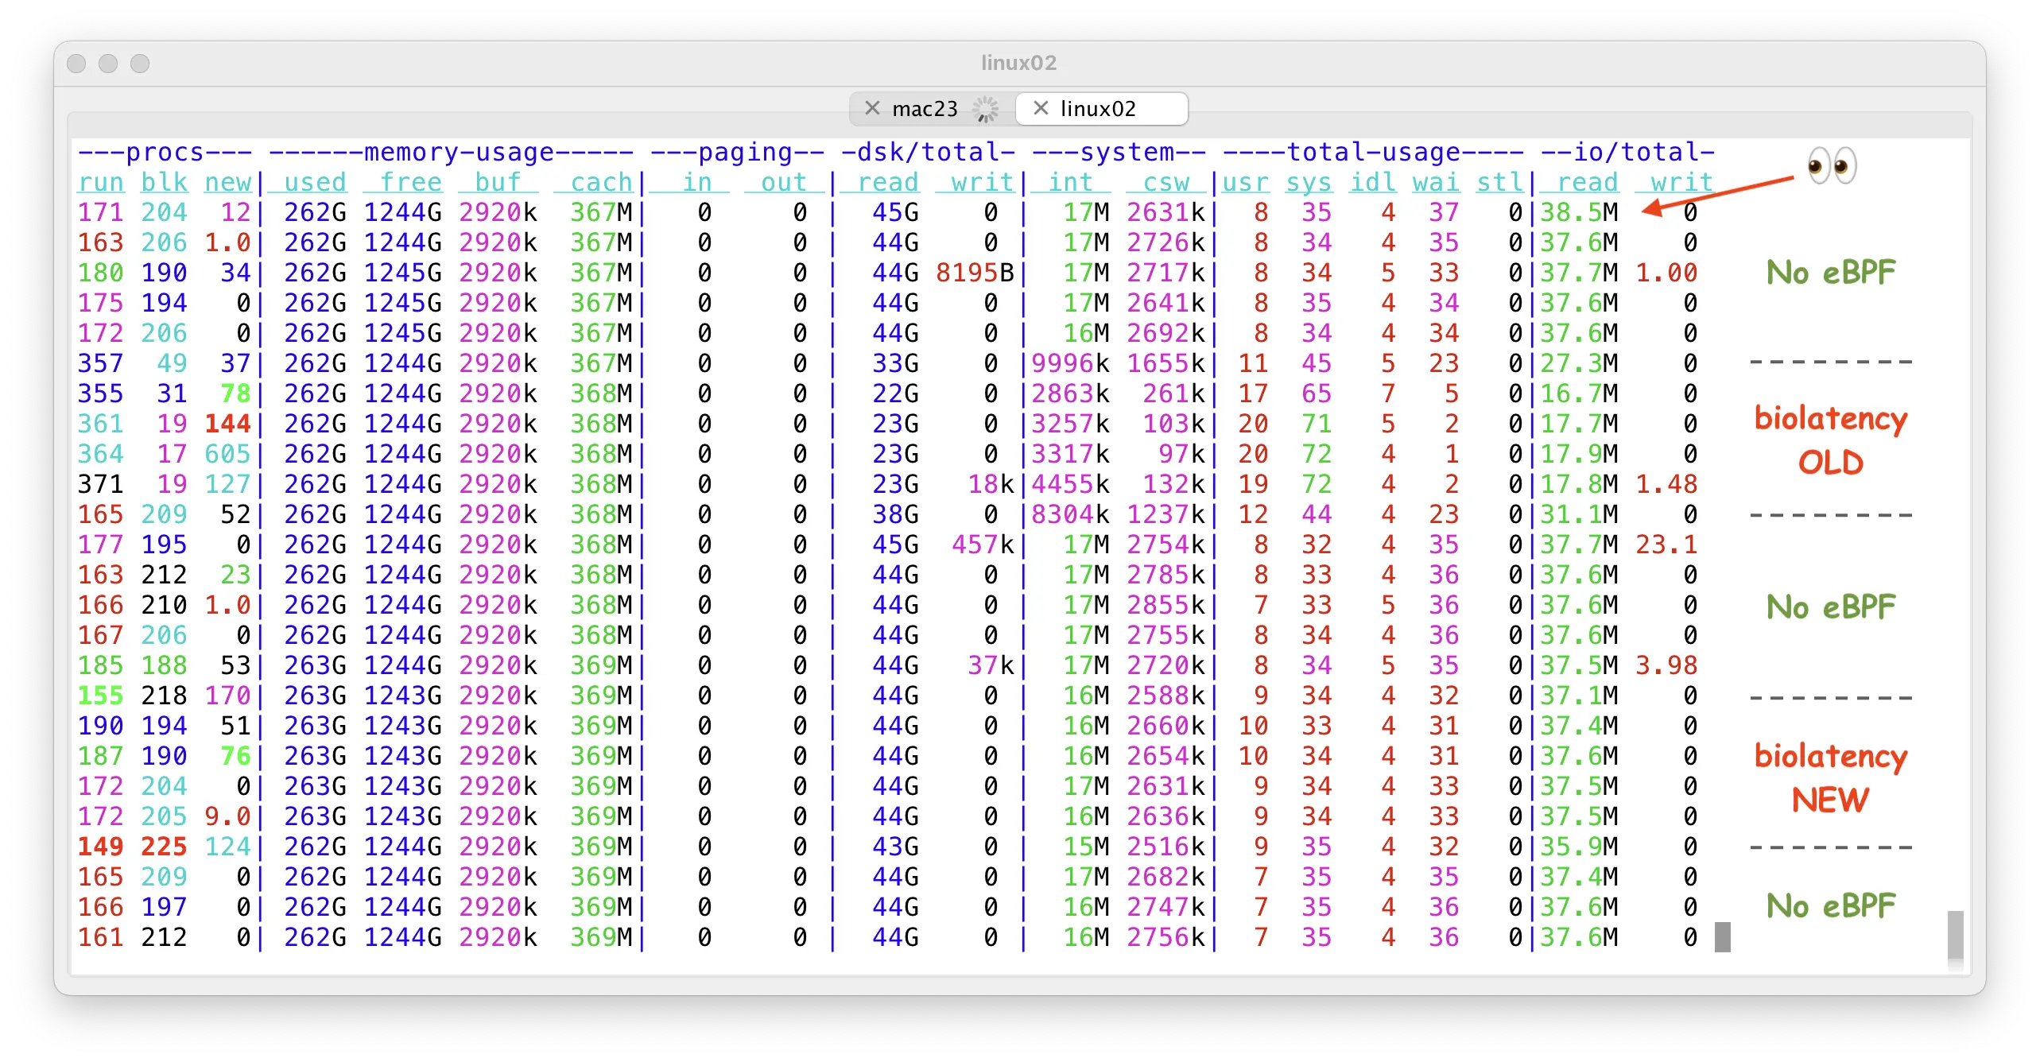Click the terminal cursor block at the end
The height and width of the screenshot is (1062, 2040).
pyautogui.click(x=1723, y=937)
